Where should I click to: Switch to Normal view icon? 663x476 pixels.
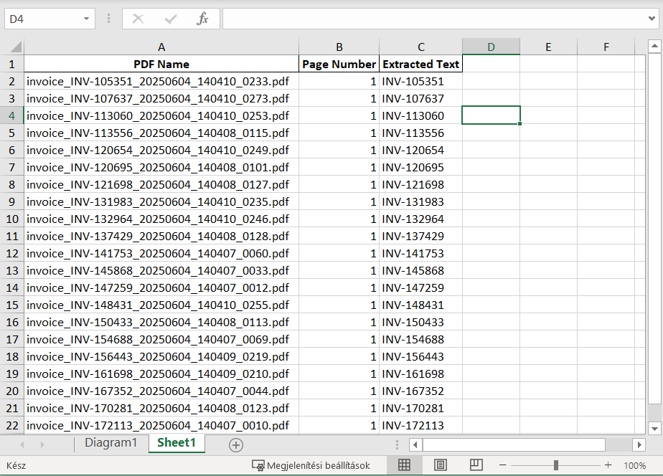click(404, 465)
